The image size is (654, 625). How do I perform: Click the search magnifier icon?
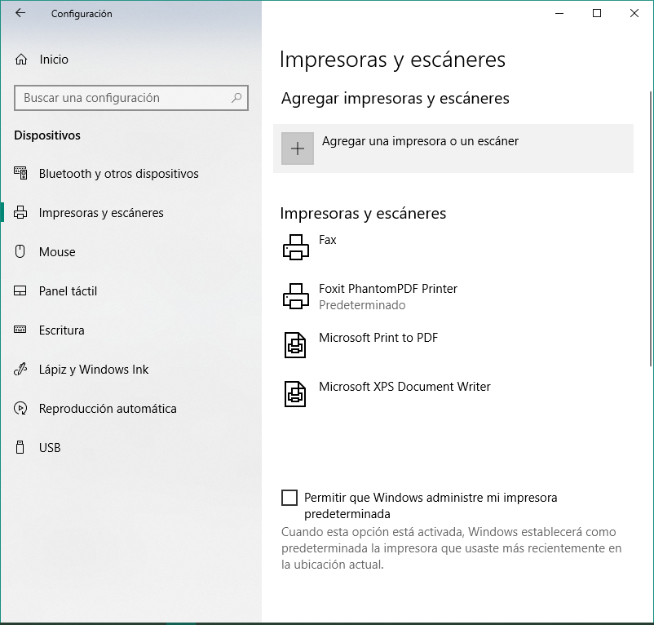pyautogui.click(x=236, y=98)
